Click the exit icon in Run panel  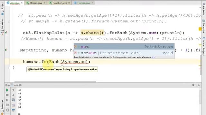pos(7,110)
